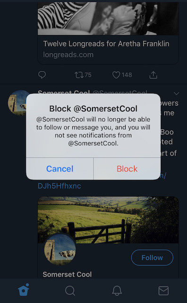Open the Messages envelope icon
187x303 pixels.
pyautogui.click(x=163, y=291)
